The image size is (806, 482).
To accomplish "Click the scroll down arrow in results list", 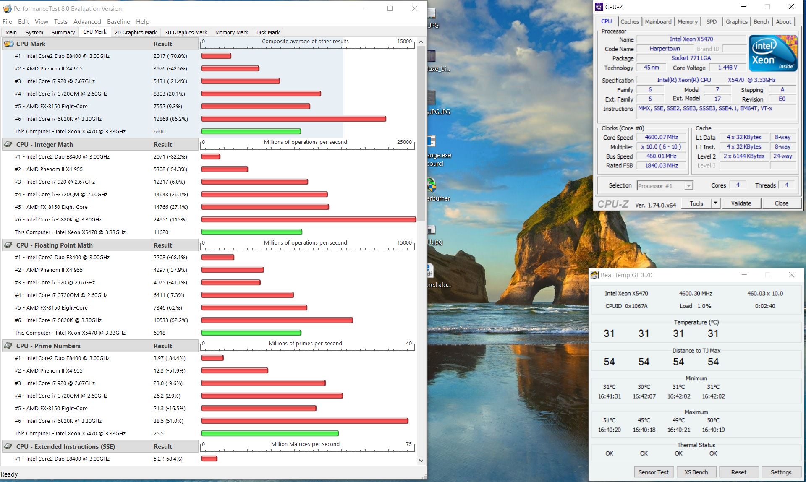I will click(421, 460).
